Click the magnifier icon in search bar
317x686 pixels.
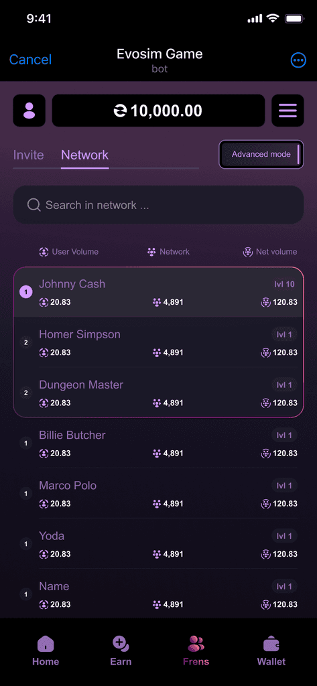[34, 205]
